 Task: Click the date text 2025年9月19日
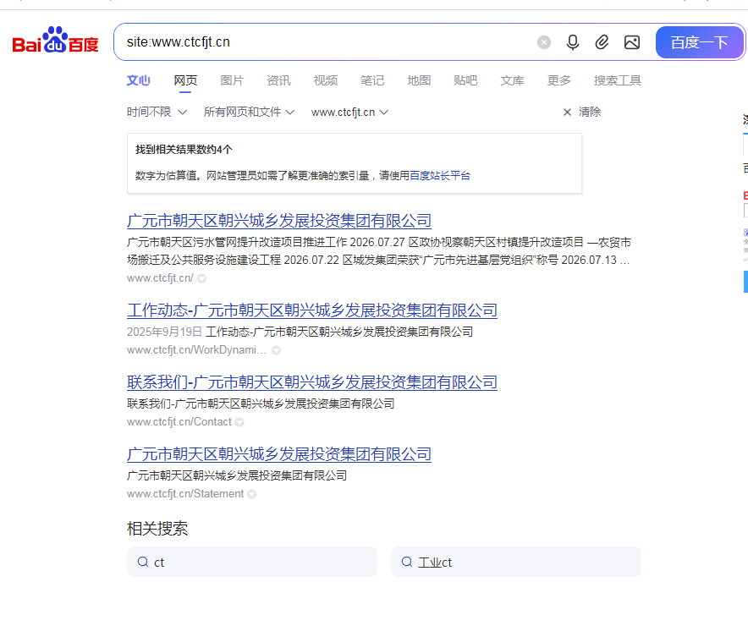tap(165, 332)
